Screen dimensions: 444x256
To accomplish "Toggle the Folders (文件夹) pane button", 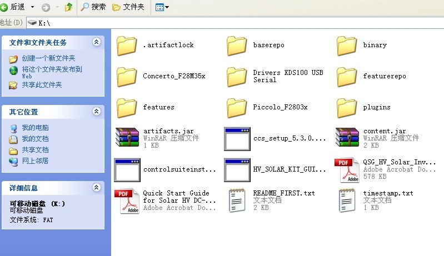I will (x=128, y=7).
